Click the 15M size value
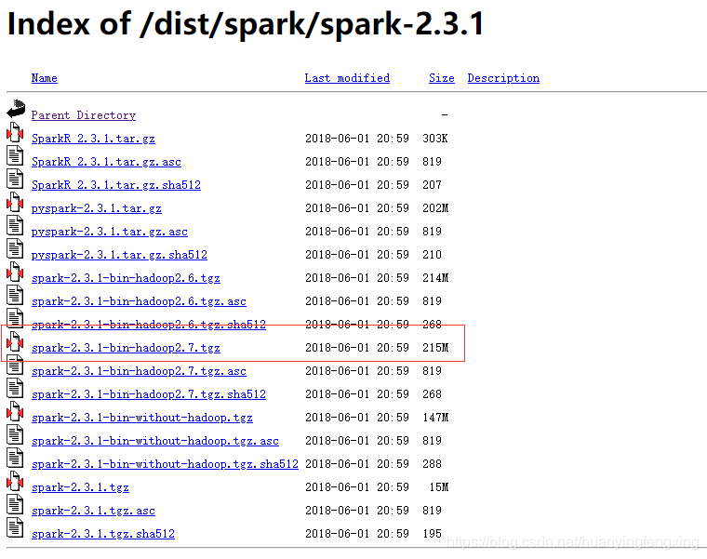This screenshot has width=707, height=559. coord(439,487)
